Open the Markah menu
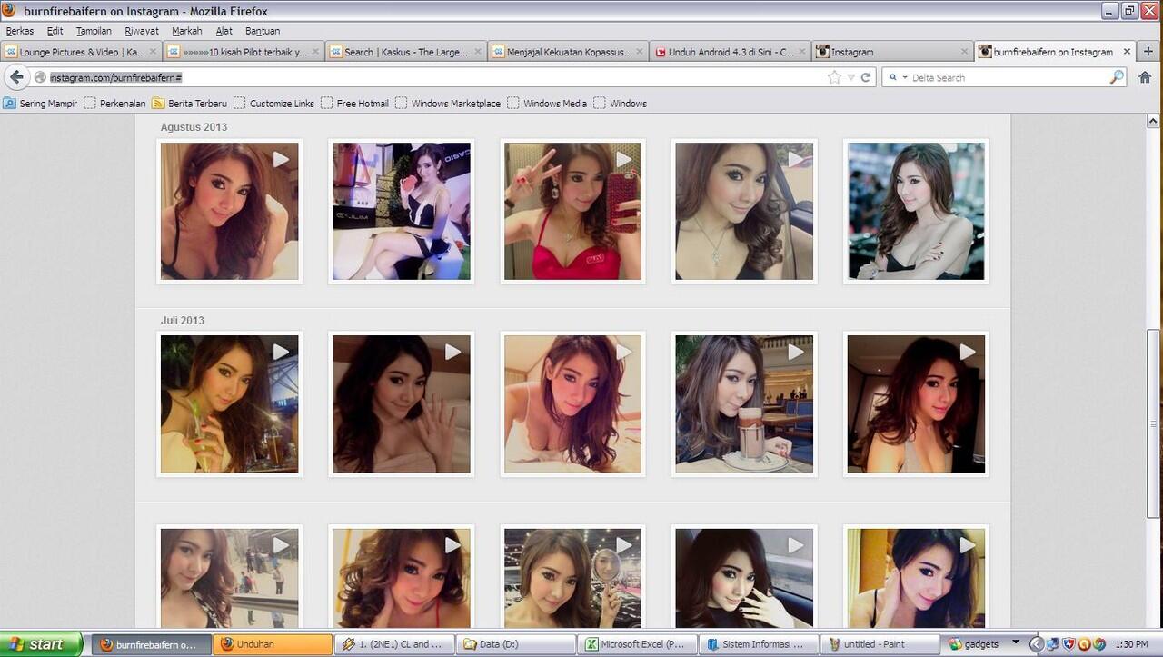Image resolution: width=1163 pixels, height=657 pixels. click(186, 31)
